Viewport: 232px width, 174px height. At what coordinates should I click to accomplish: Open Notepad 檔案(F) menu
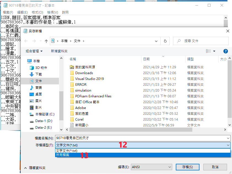8,12
